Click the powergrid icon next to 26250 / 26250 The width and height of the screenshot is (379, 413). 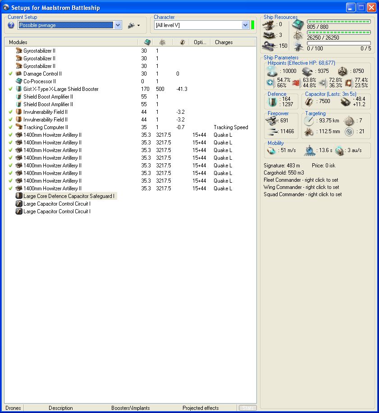[298, 36]
